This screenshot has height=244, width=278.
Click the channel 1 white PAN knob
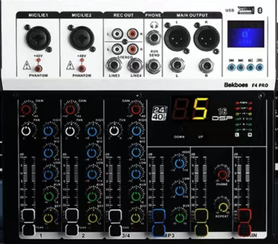pos(26,131)
